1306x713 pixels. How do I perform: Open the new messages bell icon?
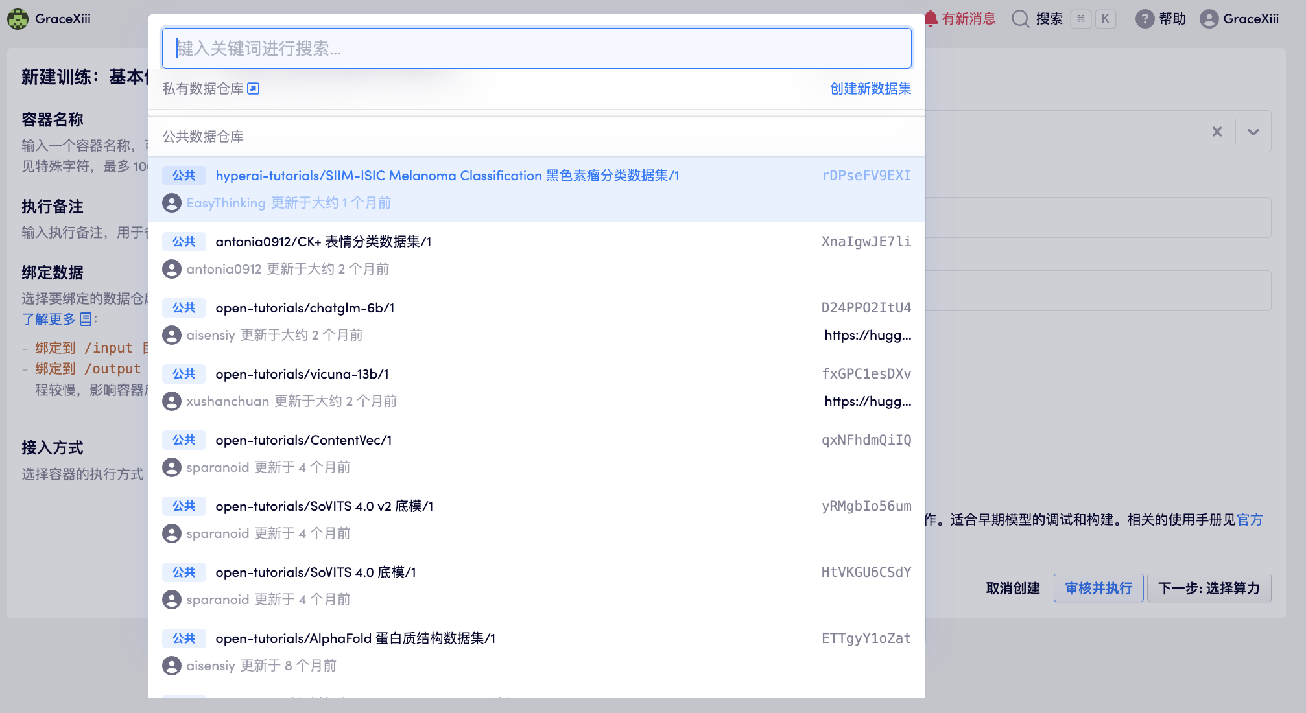pyautogui.click(x=932, y=18)
